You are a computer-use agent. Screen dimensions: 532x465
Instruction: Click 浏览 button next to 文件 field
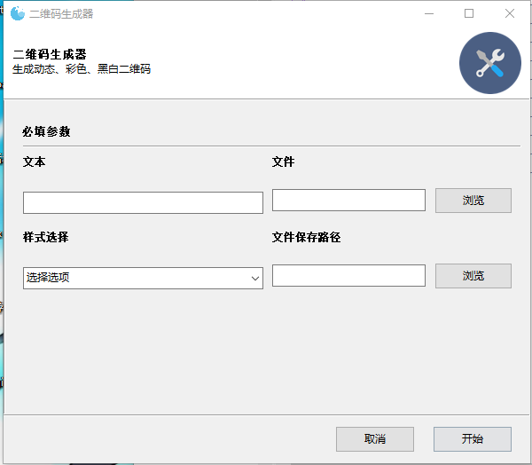[473, 201]
